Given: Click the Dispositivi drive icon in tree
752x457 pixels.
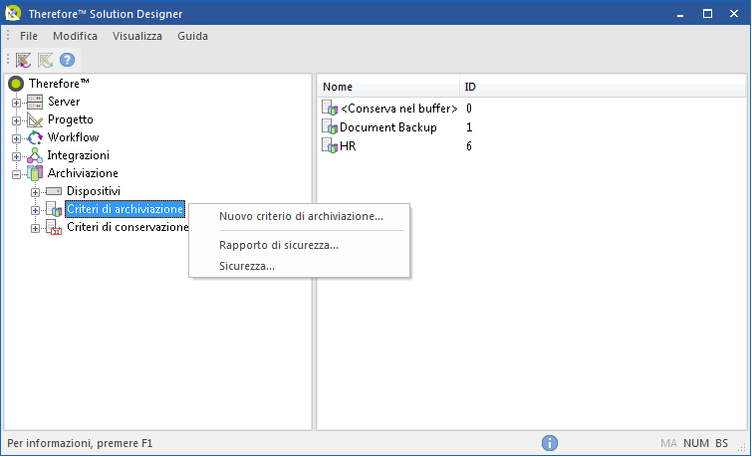Looking at the screenshot, I should pos(54,191).
